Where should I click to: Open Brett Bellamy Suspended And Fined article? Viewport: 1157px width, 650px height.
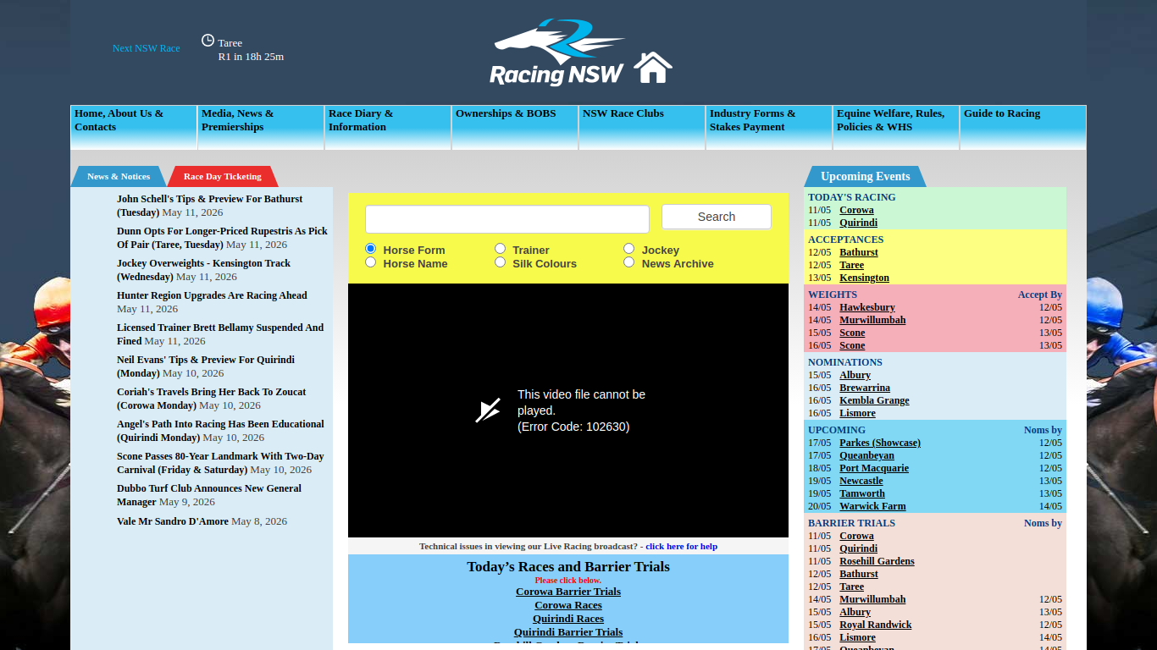click(x=220, y=334)
